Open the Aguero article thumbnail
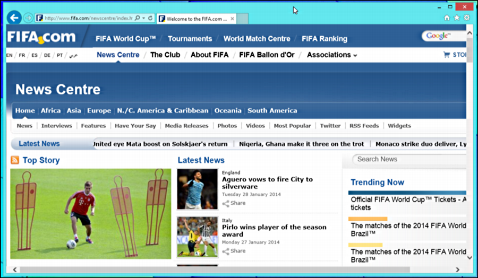Viewport: 478px width, 278px height. 198,189
